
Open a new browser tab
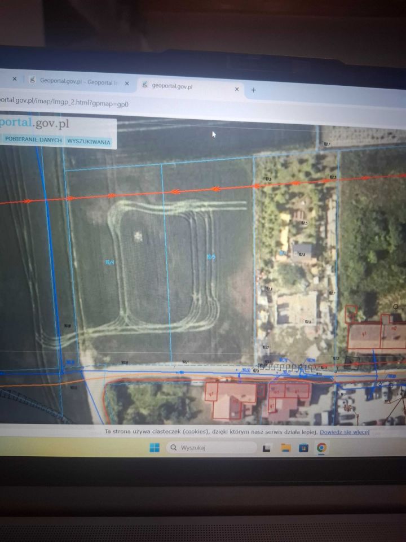(253, 90)
